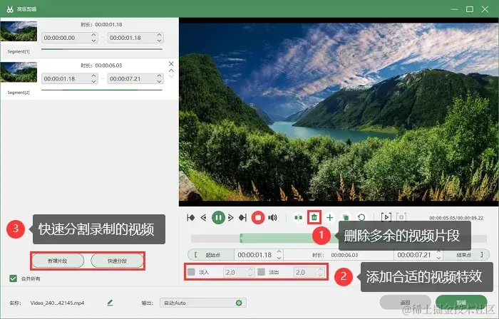Screen dimensions: 499x319
Task: Set the 起始点 start point button
Action: click(211, 255)
